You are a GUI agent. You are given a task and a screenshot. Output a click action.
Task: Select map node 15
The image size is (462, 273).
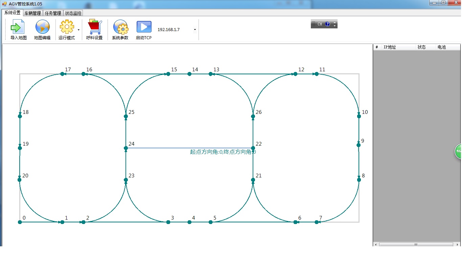(168, 74)
